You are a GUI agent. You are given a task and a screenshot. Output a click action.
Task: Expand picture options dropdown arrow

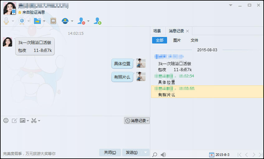pos(28,120)
